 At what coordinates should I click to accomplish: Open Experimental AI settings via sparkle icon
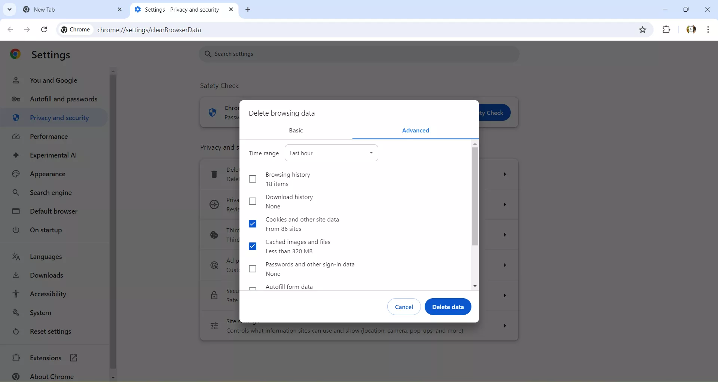click(16, 155)
